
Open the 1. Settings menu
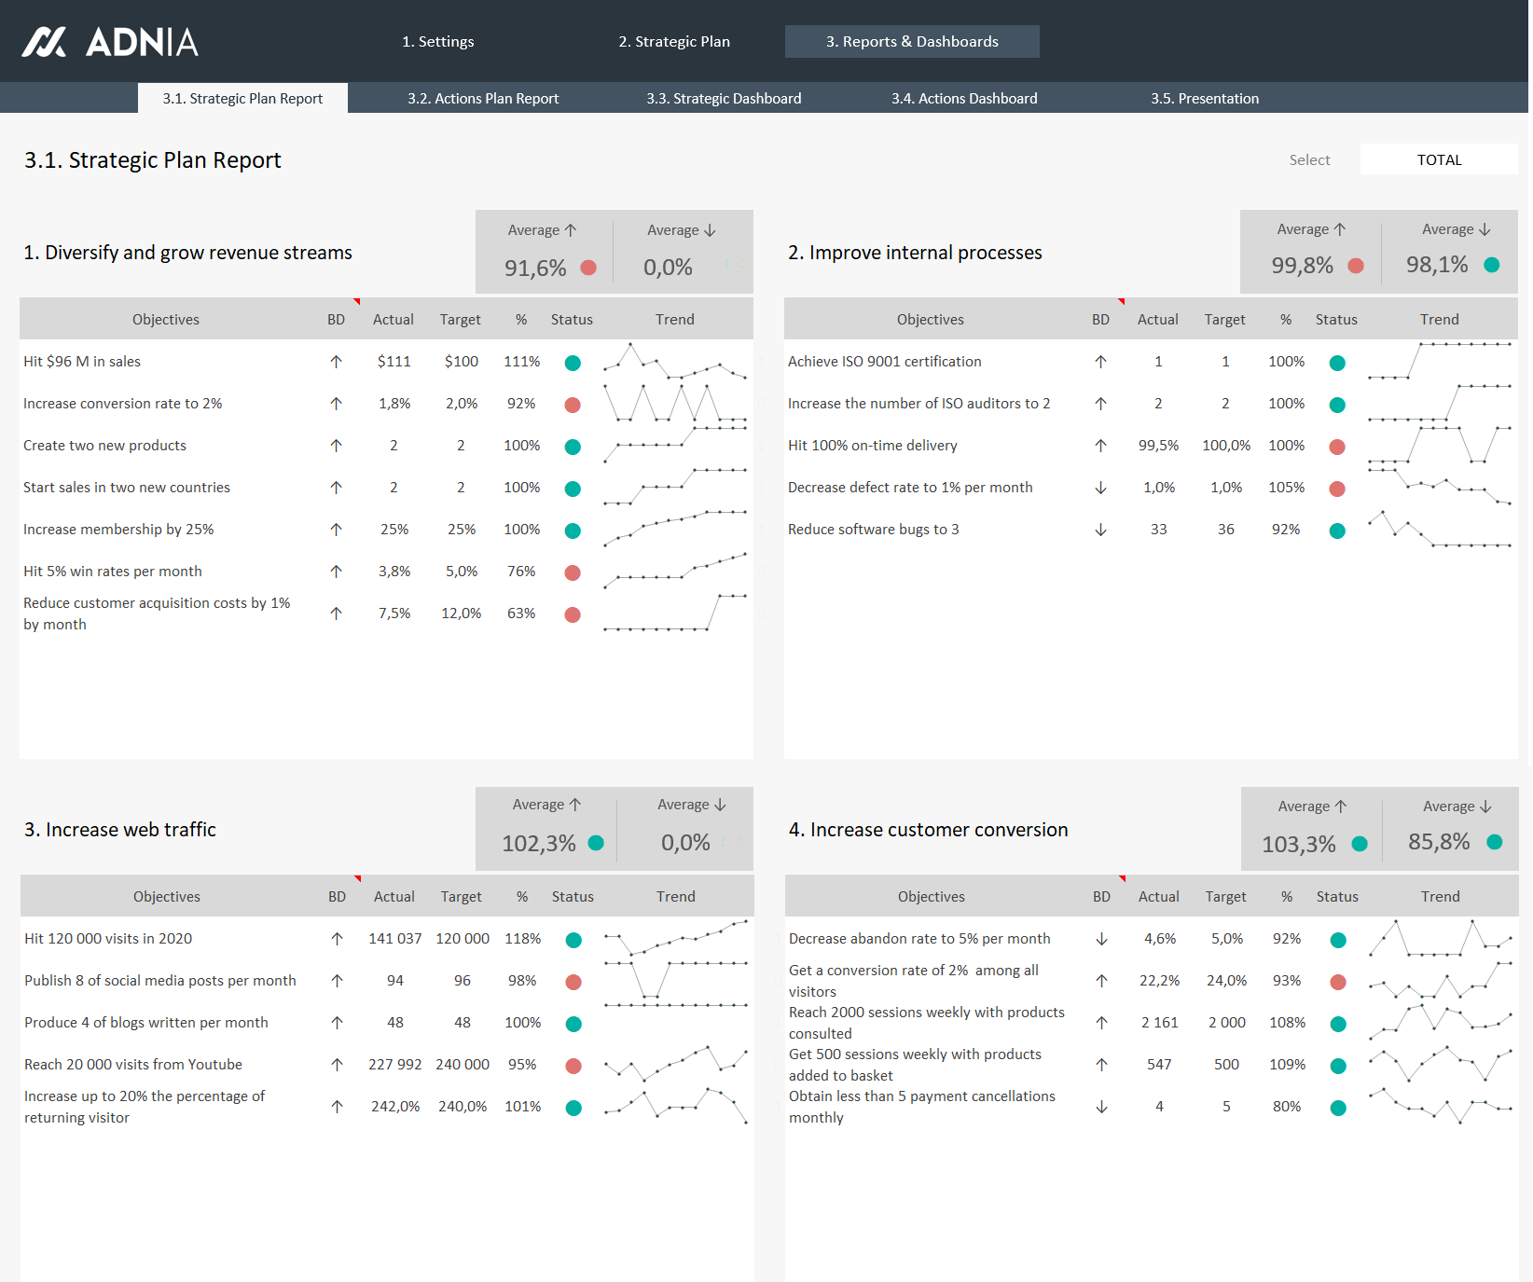coord(438,42)
